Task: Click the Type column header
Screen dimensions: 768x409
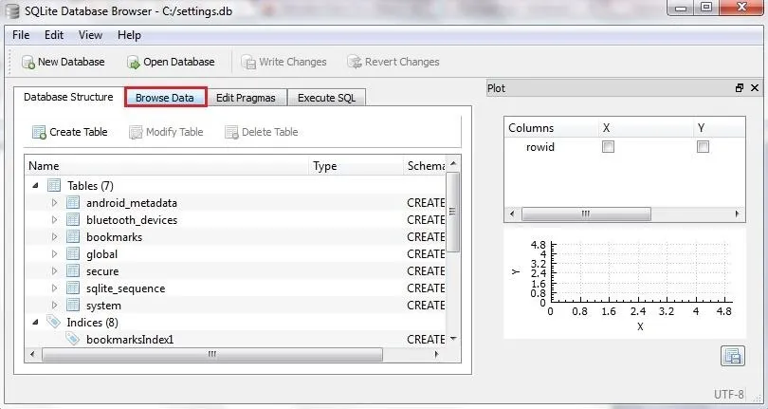Action: pyautogui.click(x=357, y=166)
